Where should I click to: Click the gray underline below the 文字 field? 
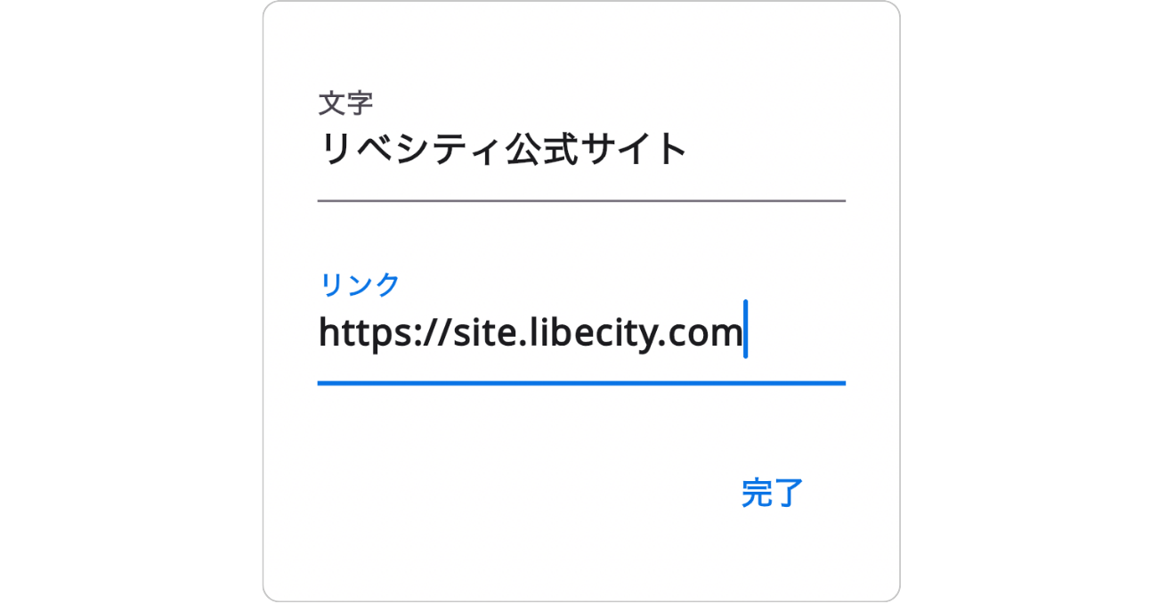coord(581,201)
